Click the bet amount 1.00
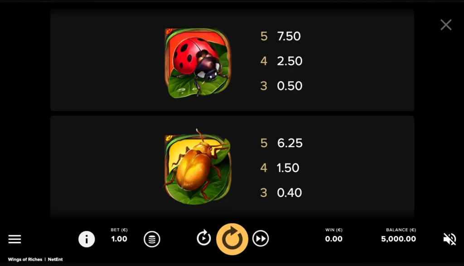Image resolution: width=464 pixels, height=266 pixels. point(119,239)
